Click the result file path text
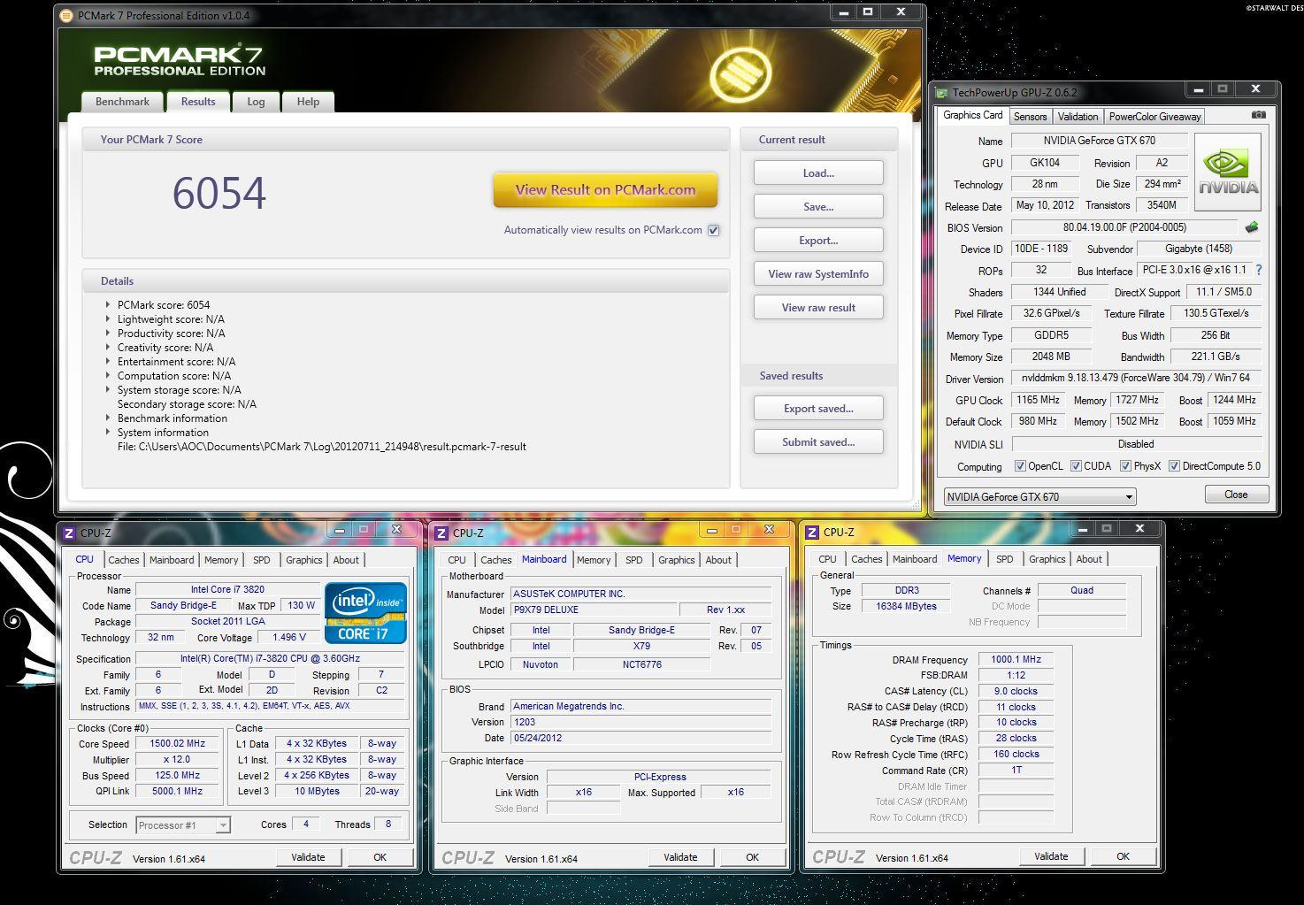 coord(322,447)
